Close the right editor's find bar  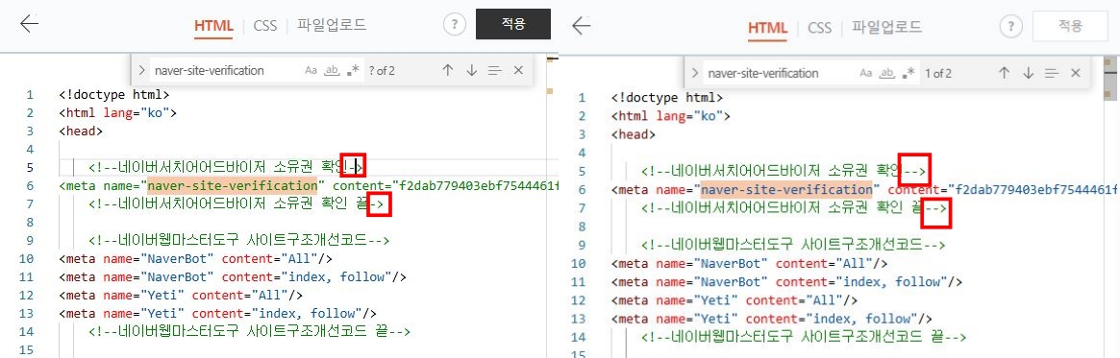[1075, 73]
